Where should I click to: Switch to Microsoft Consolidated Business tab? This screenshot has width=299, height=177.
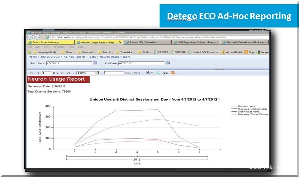pyautogui.click(x=245, y=42)
